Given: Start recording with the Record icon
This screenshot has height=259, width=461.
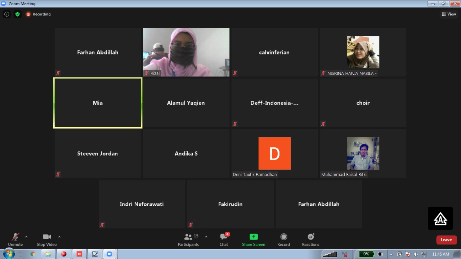Looking at the screenshot, I should point(283,239).
